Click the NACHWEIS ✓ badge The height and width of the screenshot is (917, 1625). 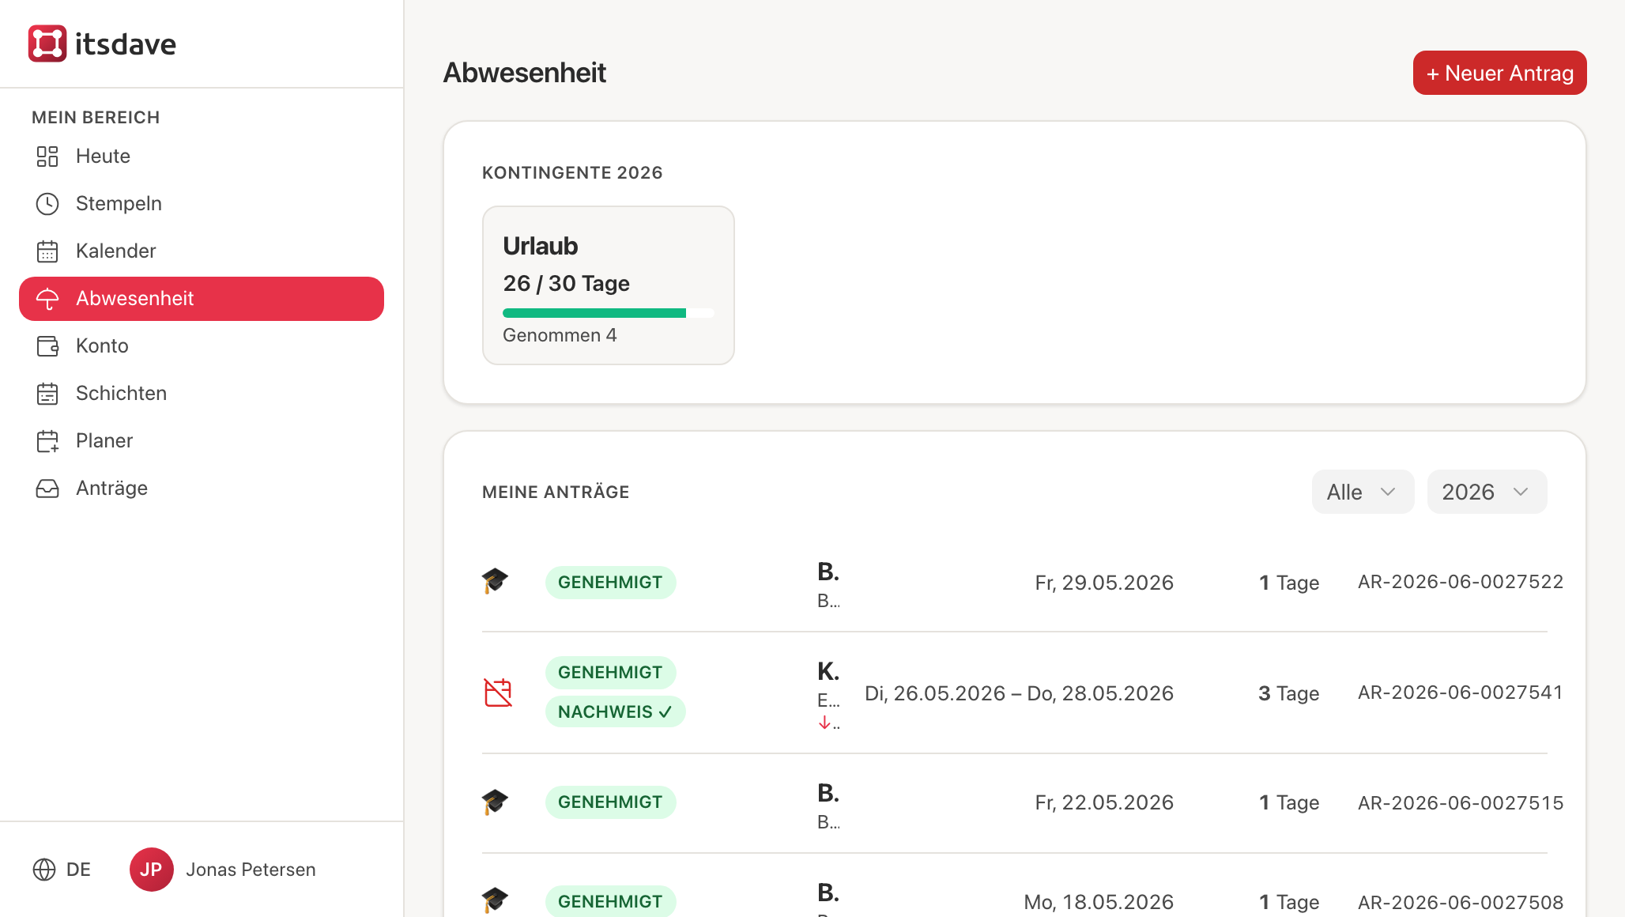615,711
